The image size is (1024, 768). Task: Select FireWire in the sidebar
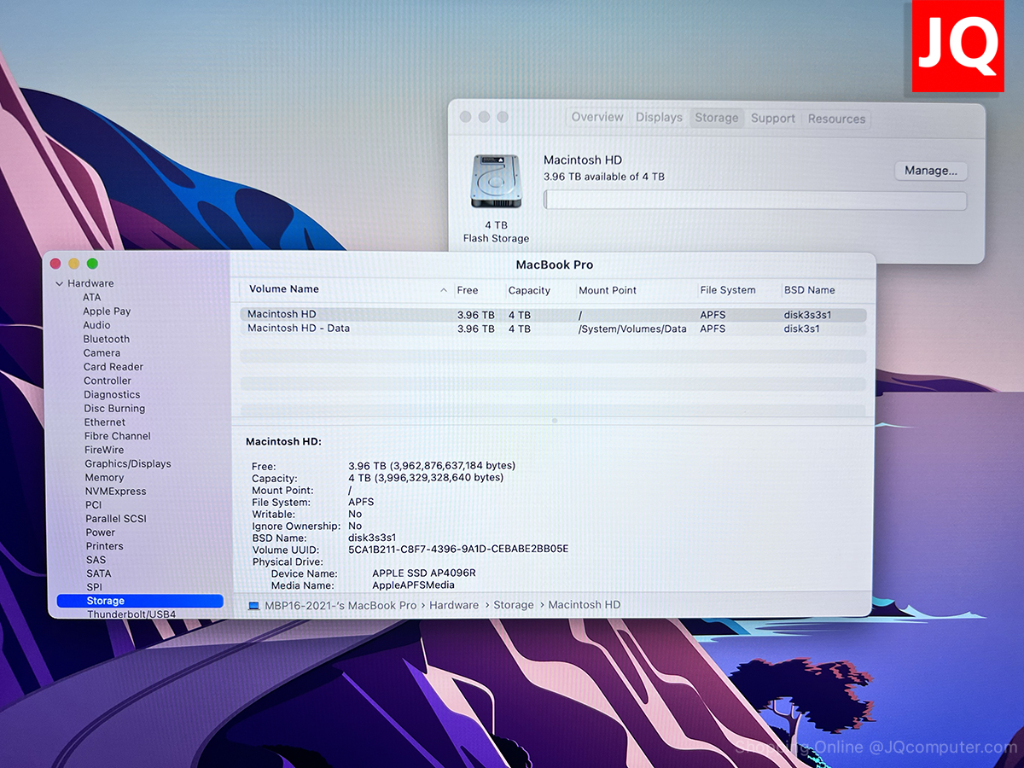click(x=104, y=450)
